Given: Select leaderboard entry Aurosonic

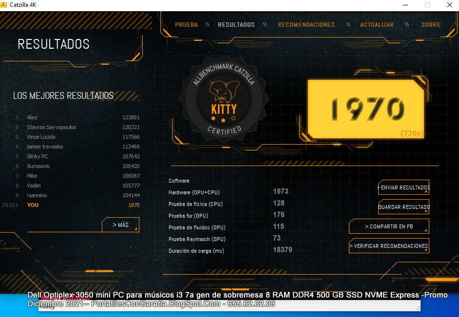Looking at the screenshot, I should [x=77, y=166].
